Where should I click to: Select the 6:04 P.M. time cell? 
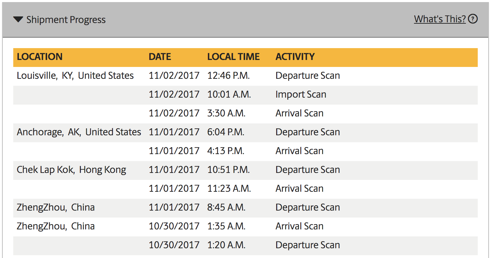(x=226, y=132)
